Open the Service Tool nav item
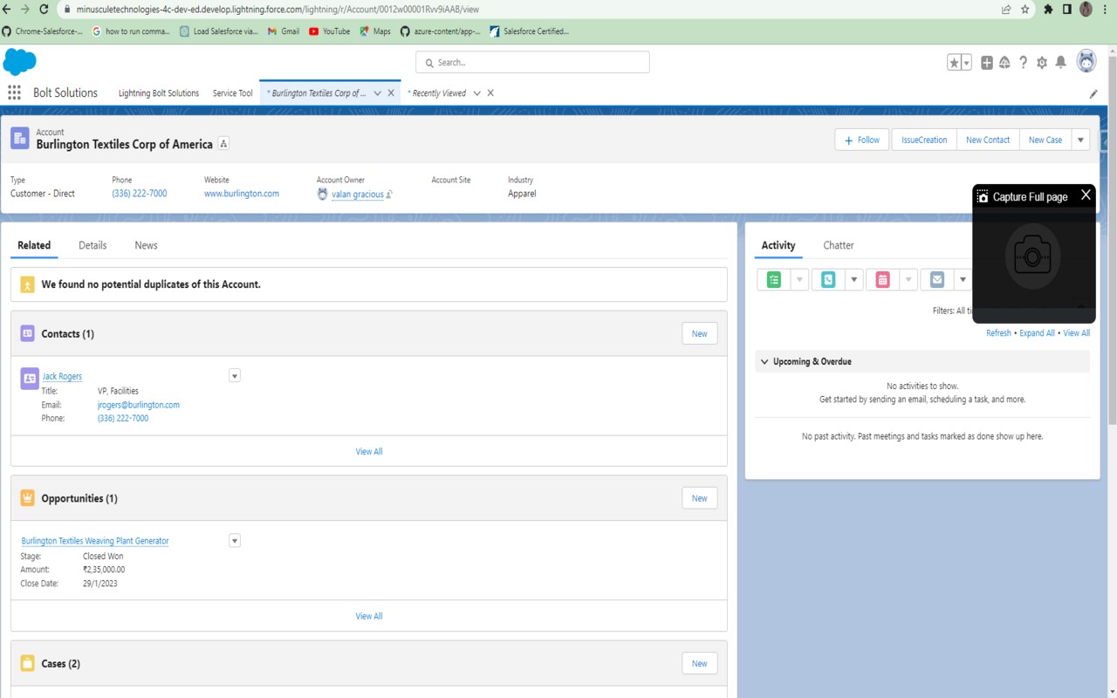Screen dimensions: 1117x698 point(232,93)
